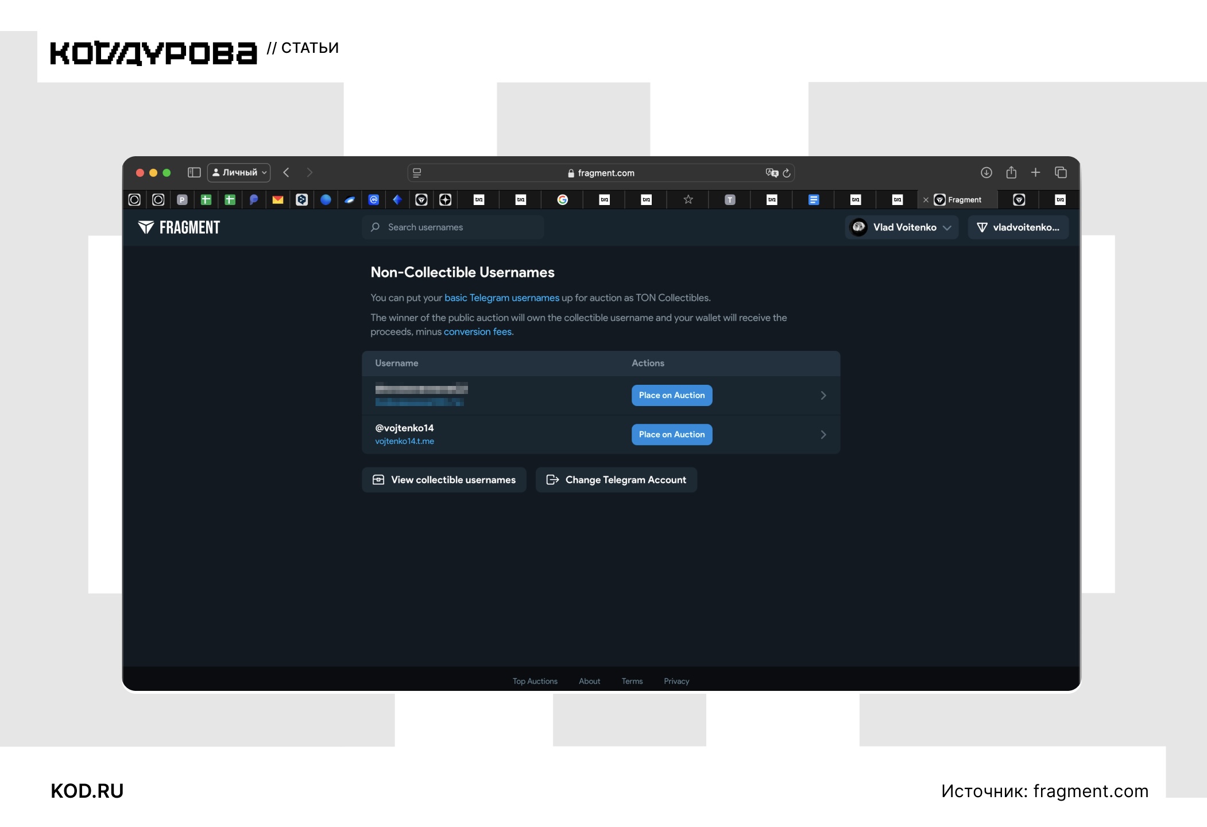Open the Личный profile dropdown

coord(239,172)
